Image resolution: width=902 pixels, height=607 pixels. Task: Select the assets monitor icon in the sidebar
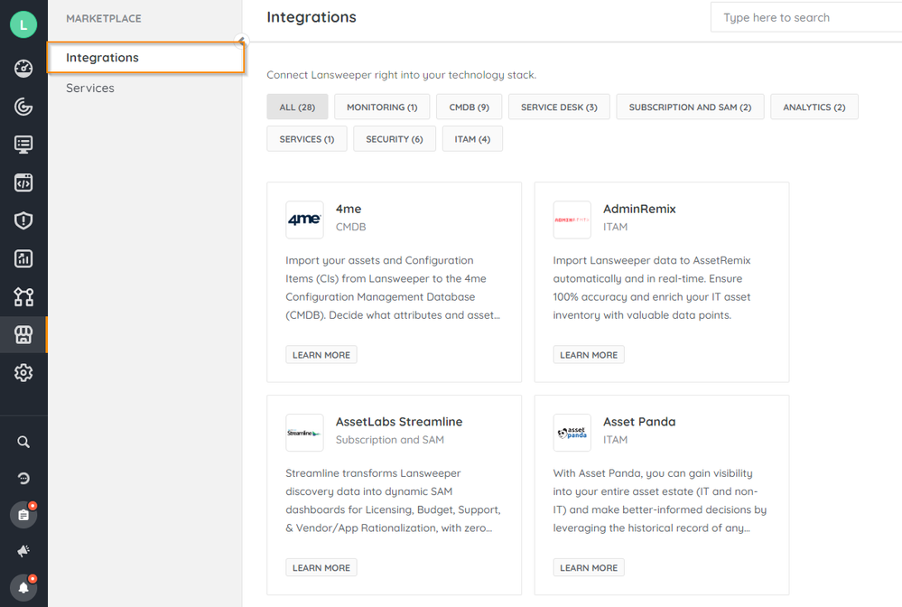[23, 145]
